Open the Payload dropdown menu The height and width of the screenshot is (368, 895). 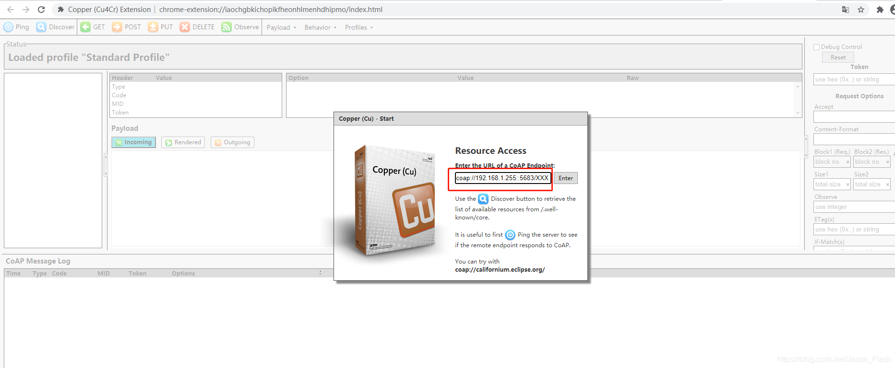[x=281, y=27]
